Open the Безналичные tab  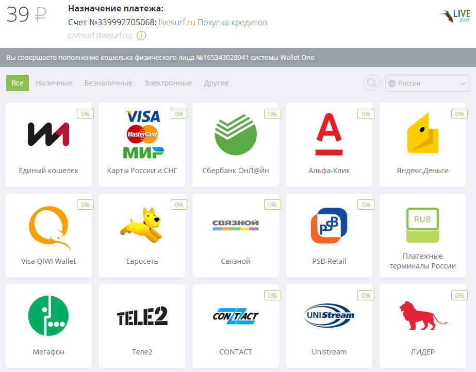(108, 83)
